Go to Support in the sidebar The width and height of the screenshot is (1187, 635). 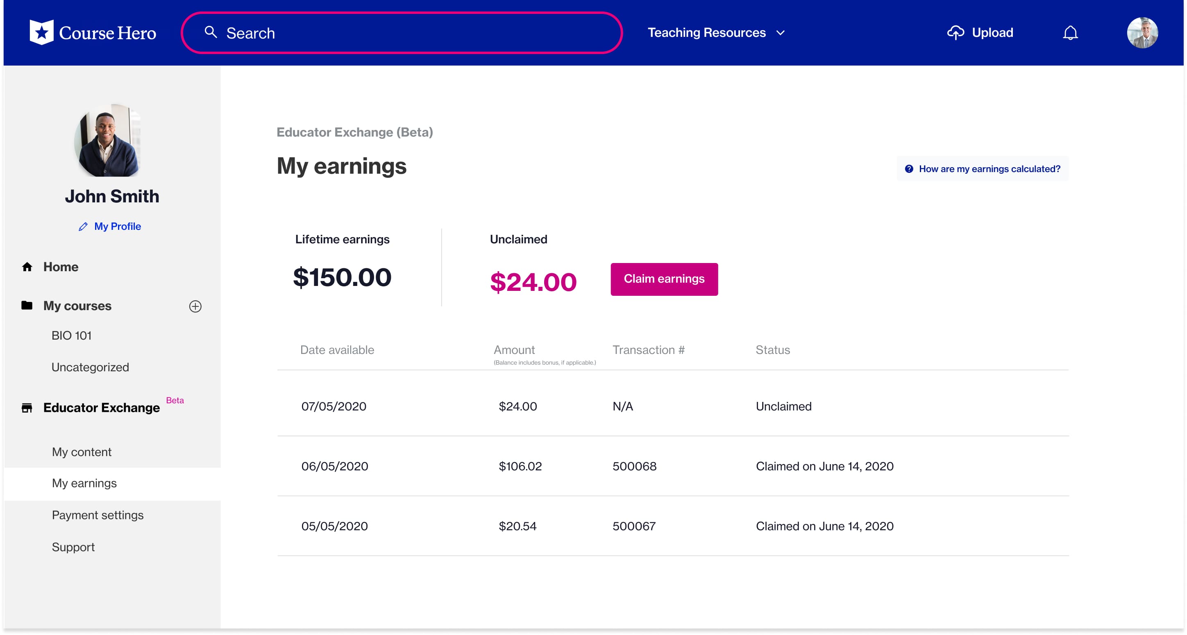73,547
